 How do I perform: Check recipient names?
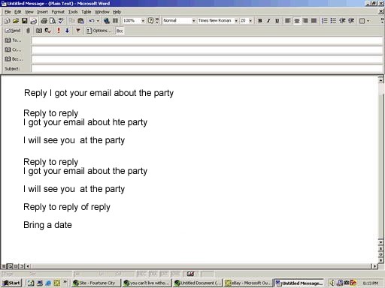tap(47, 31)
